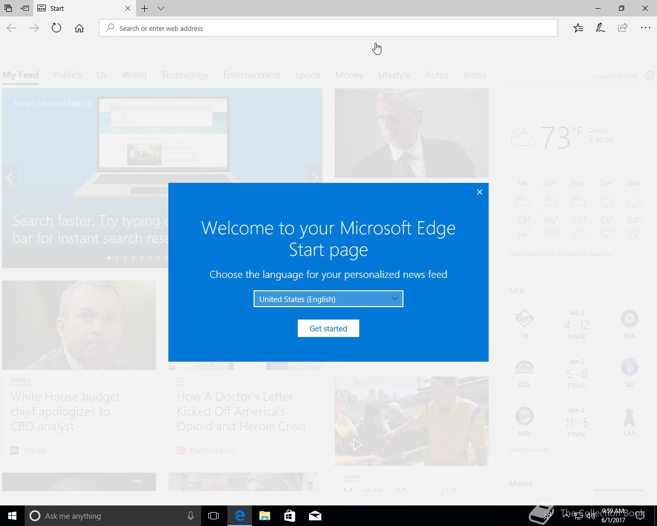Open the Video category link
657x526 pixels.
(x=351, y=477)
